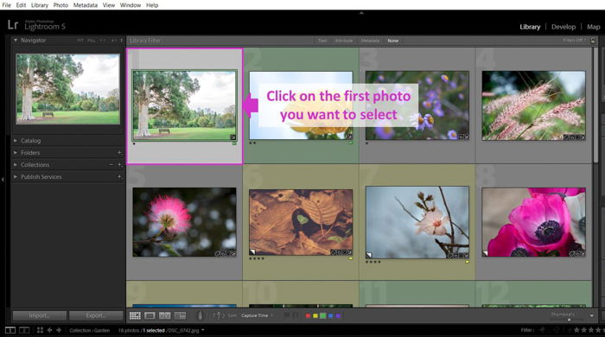Viewport: 605px width, 337px height.
Task: Set rejected flag in toolbar
Action: [296, 315]
